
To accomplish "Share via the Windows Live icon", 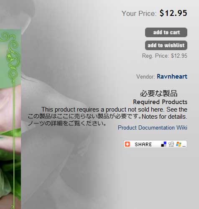I will [179, 144].
